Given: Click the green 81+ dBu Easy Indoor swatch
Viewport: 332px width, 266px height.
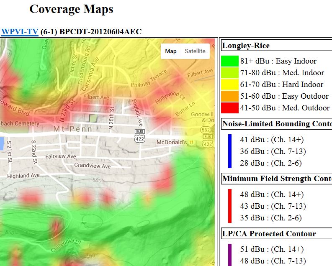Looking at the screenshot, I should (x=229, y=61).
